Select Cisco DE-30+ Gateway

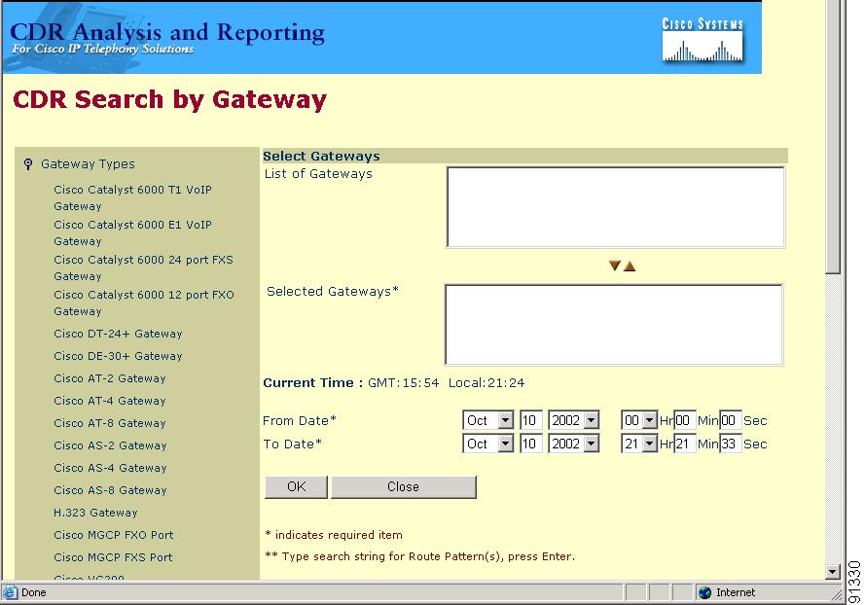(118, 356)
